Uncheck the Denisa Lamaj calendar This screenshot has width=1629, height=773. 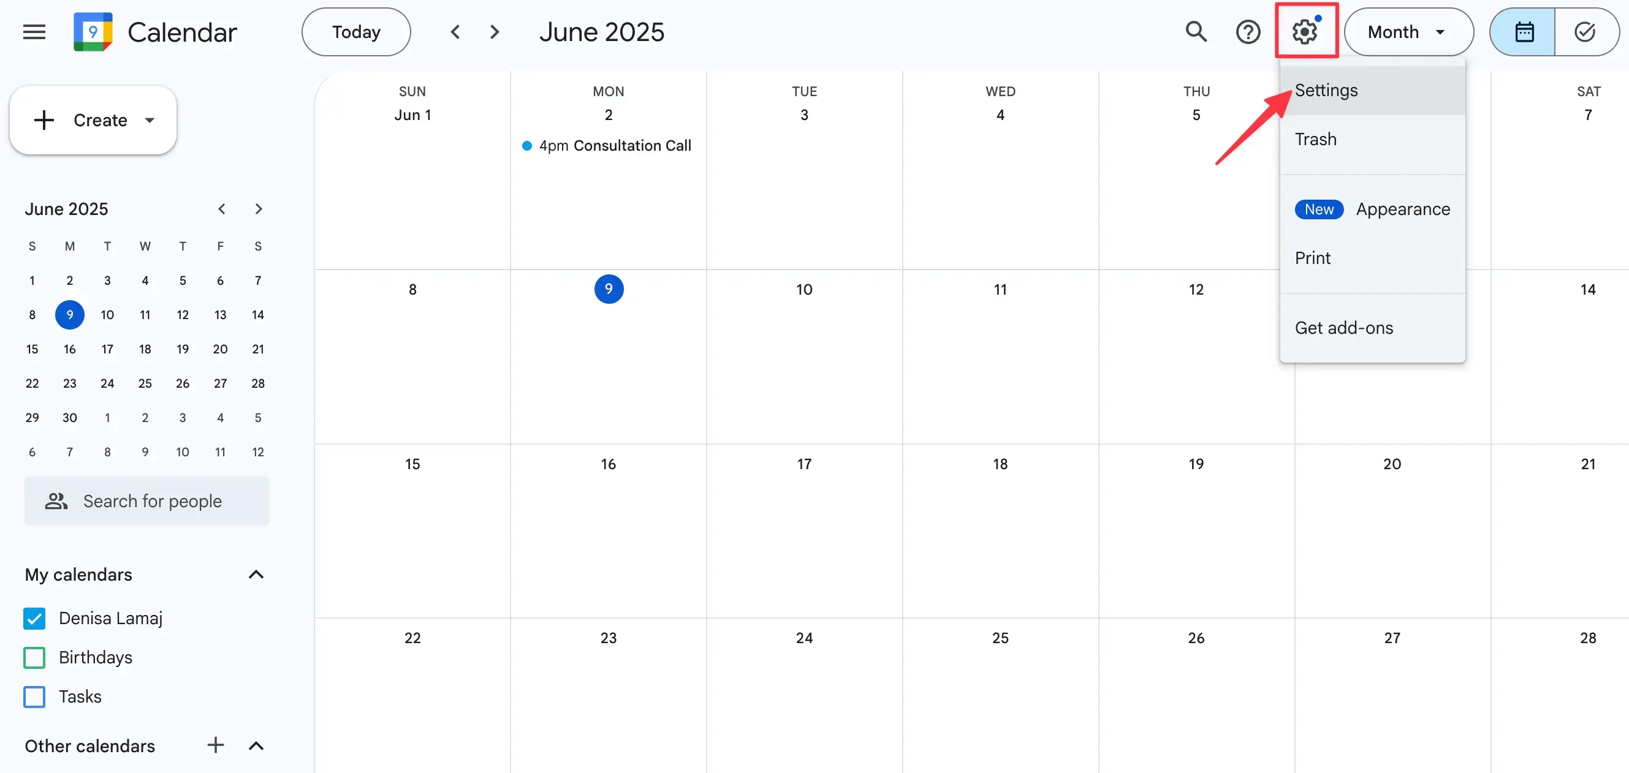point(34,618)
